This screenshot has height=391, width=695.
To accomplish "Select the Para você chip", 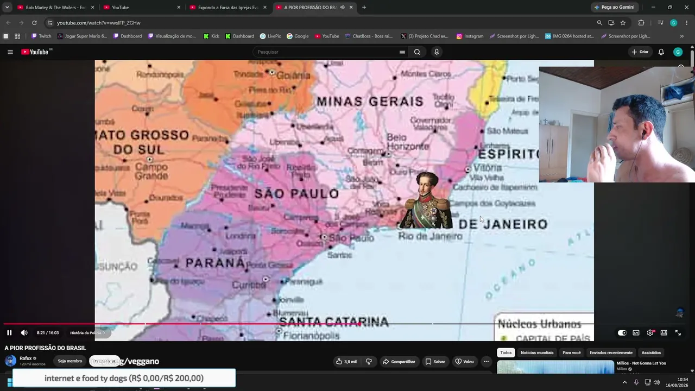I will 572,353.
